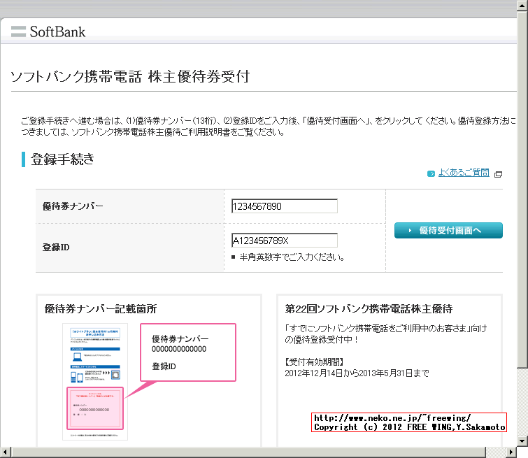528x458 pixels.
Task: Click horizontal scrollbar left arrow
Action: click(x=6, y=452)
